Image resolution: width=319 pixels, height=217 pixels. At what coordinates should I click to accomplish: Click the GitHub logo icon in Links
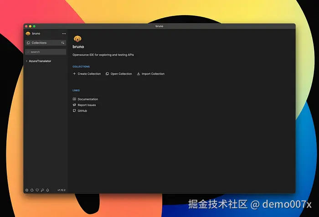click(74, 110)
